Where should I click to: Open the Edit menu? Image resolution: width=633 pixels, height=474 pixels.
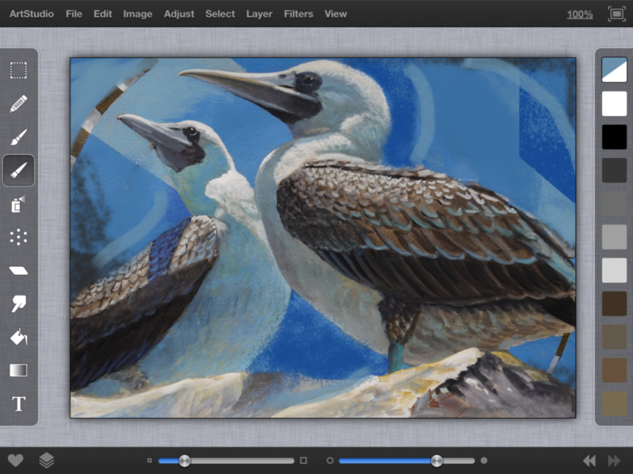tap(103, 14)
